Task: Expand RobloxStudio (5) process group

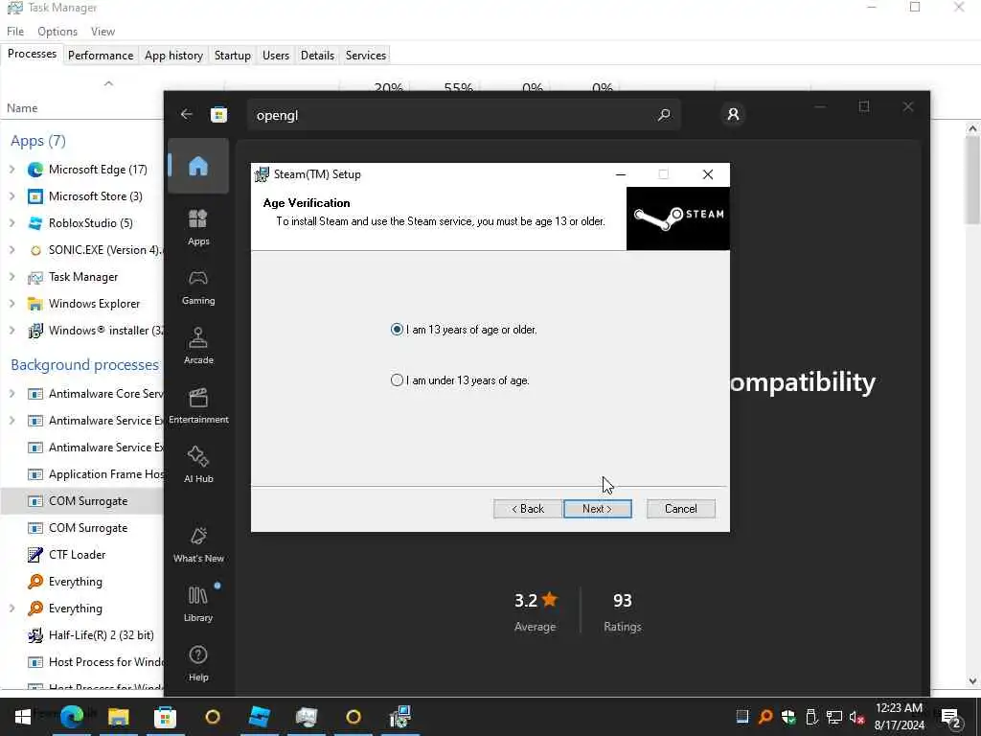Action: point(11,222)
